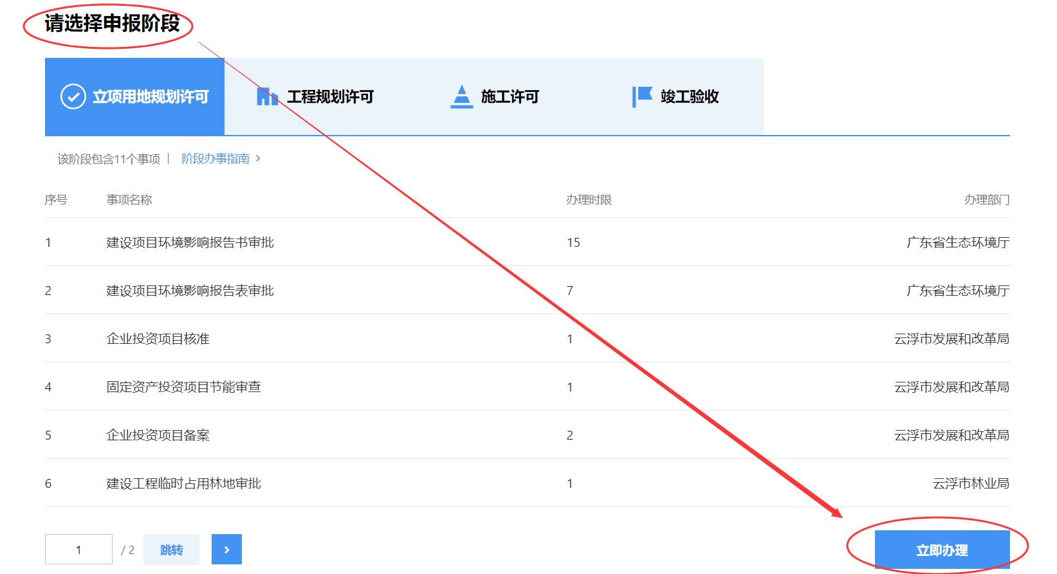Open item 建设项目环境影响报告表审批

pyautogui.click(x=190, y=291)
